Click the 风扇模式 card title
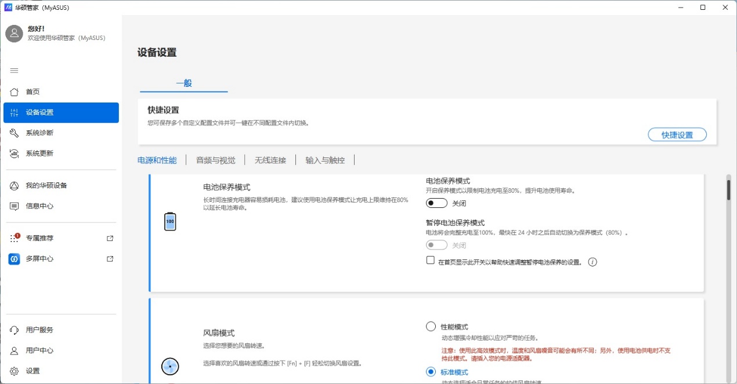 pos(219,333)
